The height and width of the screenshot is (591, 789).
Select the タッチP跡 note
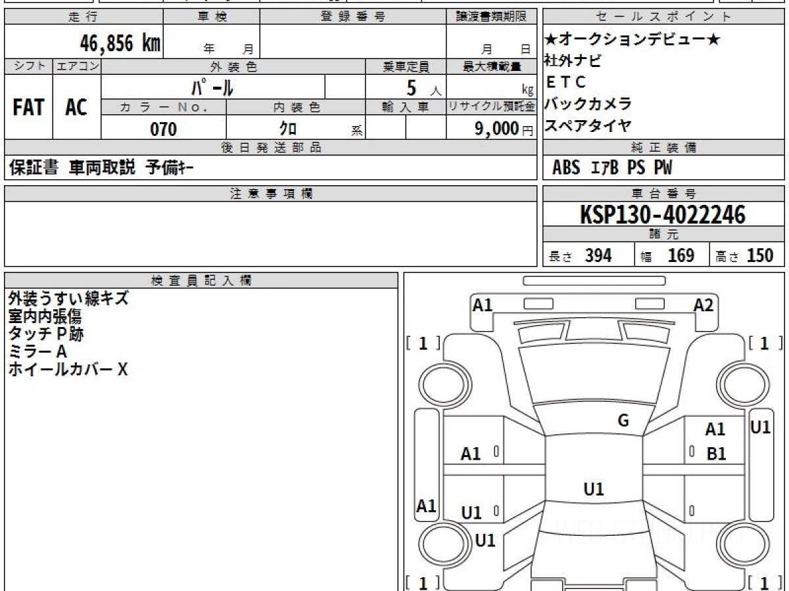(x=46, y=334)
